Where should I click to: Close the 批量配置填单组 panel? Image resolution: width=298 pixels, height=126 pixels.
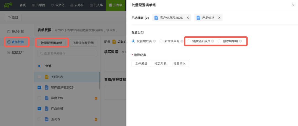[293, 5]
